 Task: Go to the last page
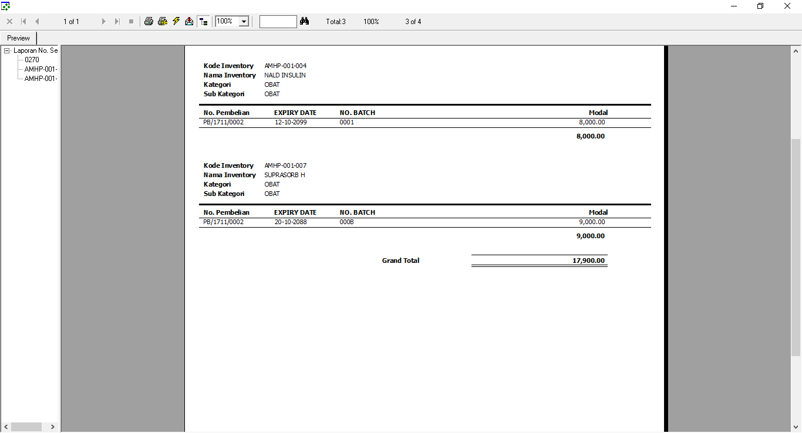(117, 22)
